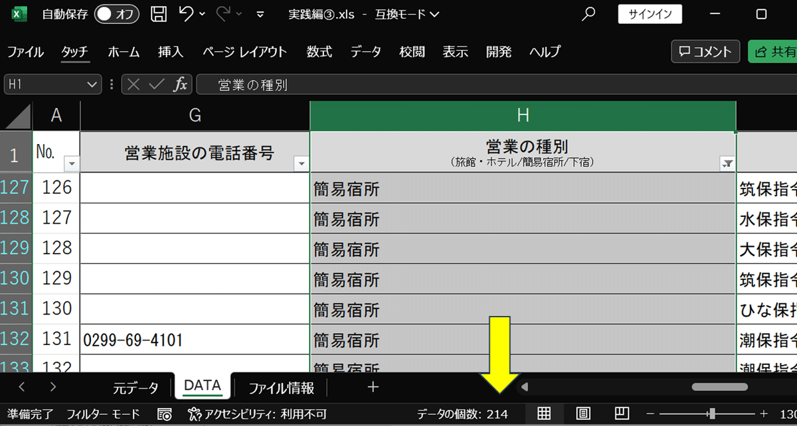Click horizontal scrollbar left arrow
Viewport: 797px width, 426px height.
point(525,387)
